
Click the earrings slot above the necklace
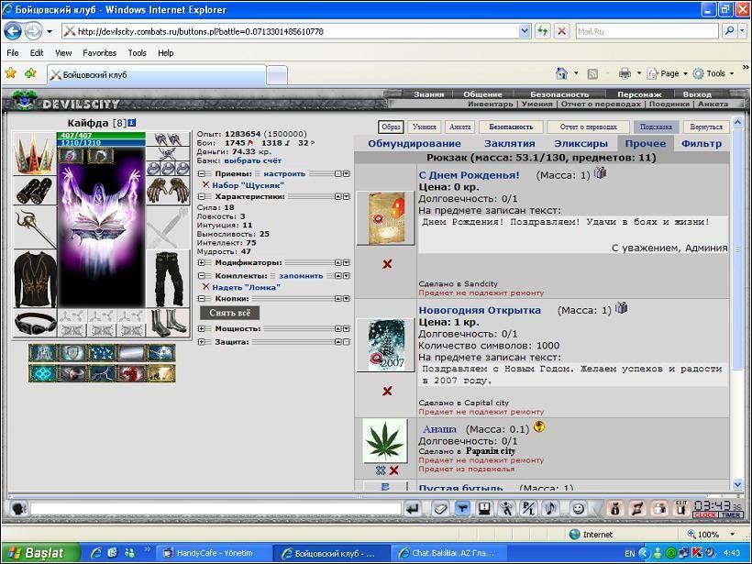pos(168,139)
